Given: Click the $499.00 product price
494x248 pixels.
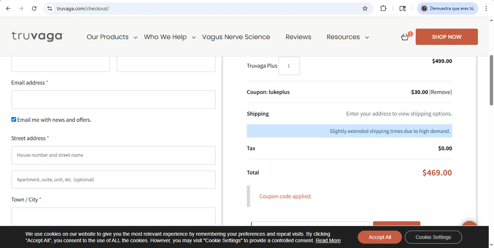Looking at the screenshot, I should tap(442, 61).
